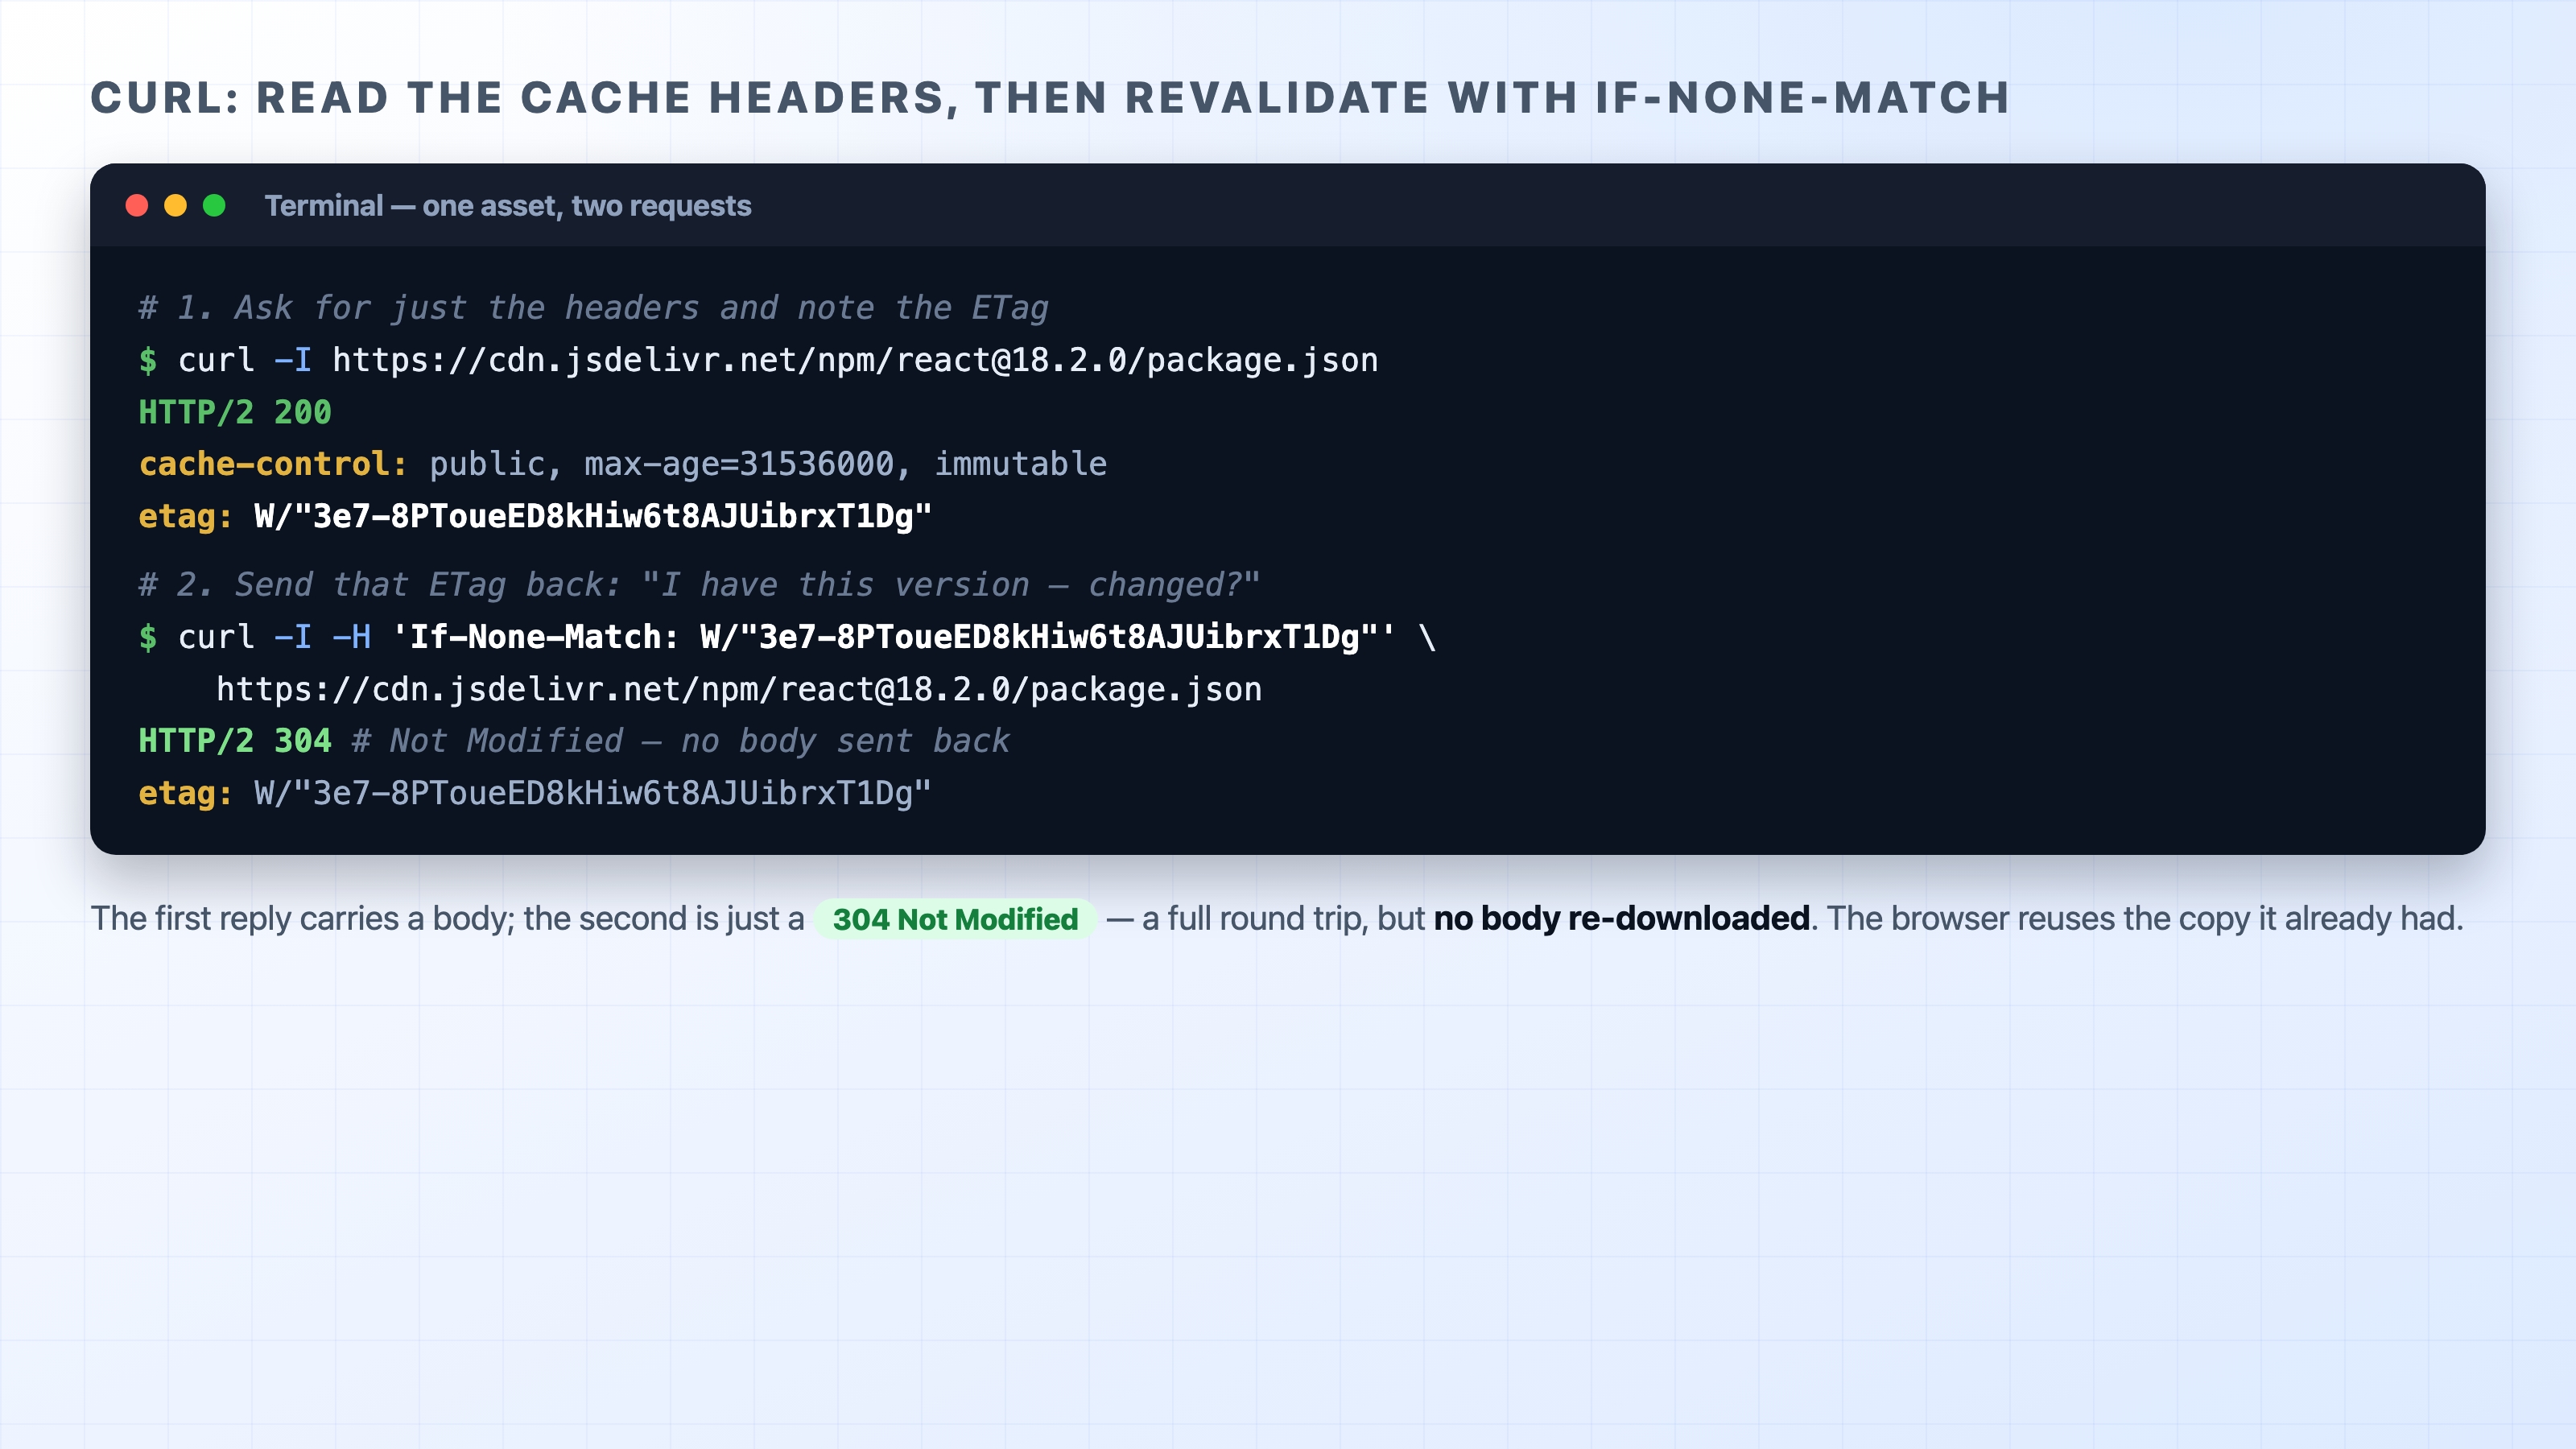Click the terminal title 'Terminal — one asset, two requests'
The width and height of the screenshot is (2576, 1449).
(508, 205)
